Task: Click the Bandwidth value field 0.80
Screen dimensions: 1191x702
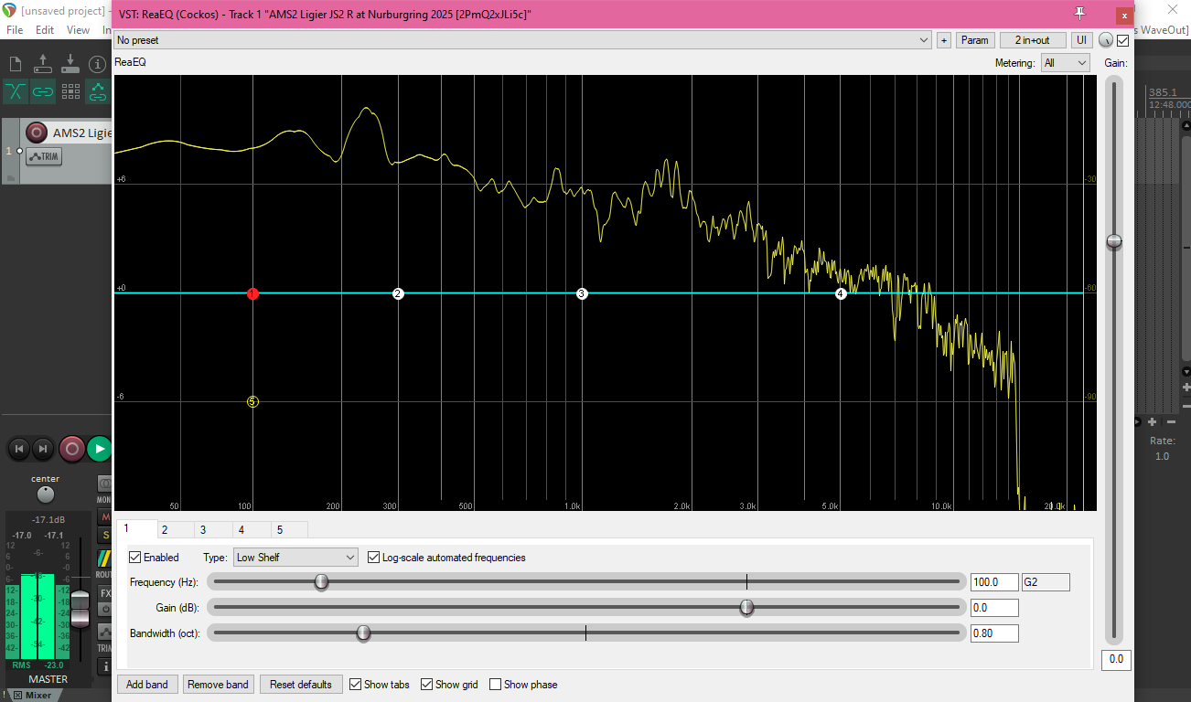Action: point(994,633)
